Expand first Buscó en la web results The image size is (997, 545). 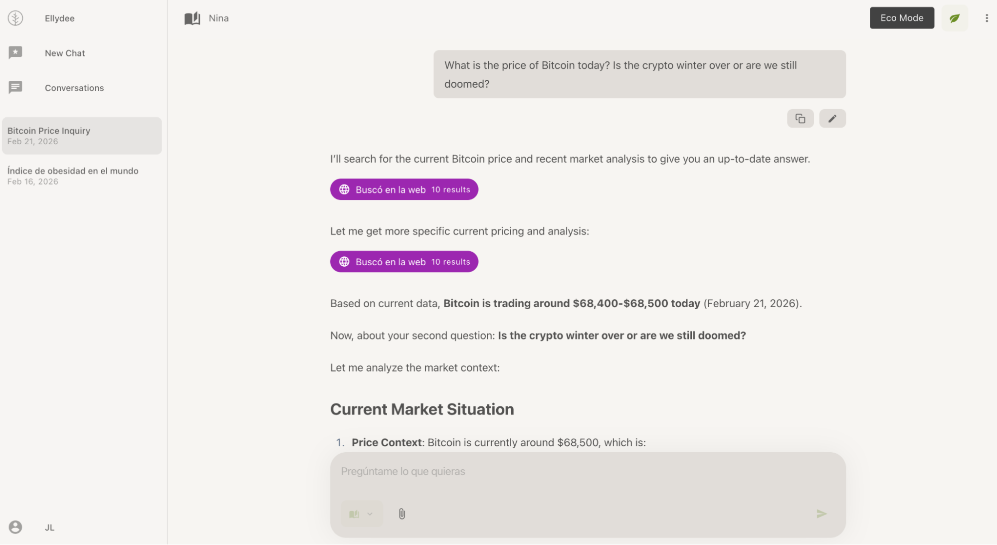pyautogui.click(x=404, y=189)
